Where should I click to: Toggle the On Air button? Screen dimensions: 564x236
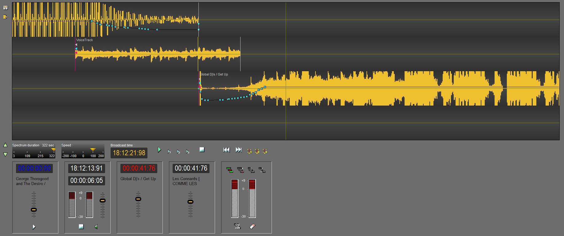tap(237, 226)
